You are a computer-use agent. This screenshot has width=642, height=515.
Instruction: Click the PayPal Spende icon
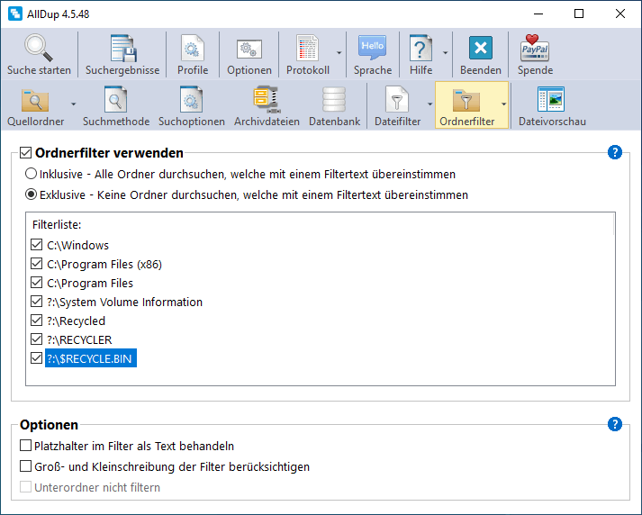pos(535,48)
